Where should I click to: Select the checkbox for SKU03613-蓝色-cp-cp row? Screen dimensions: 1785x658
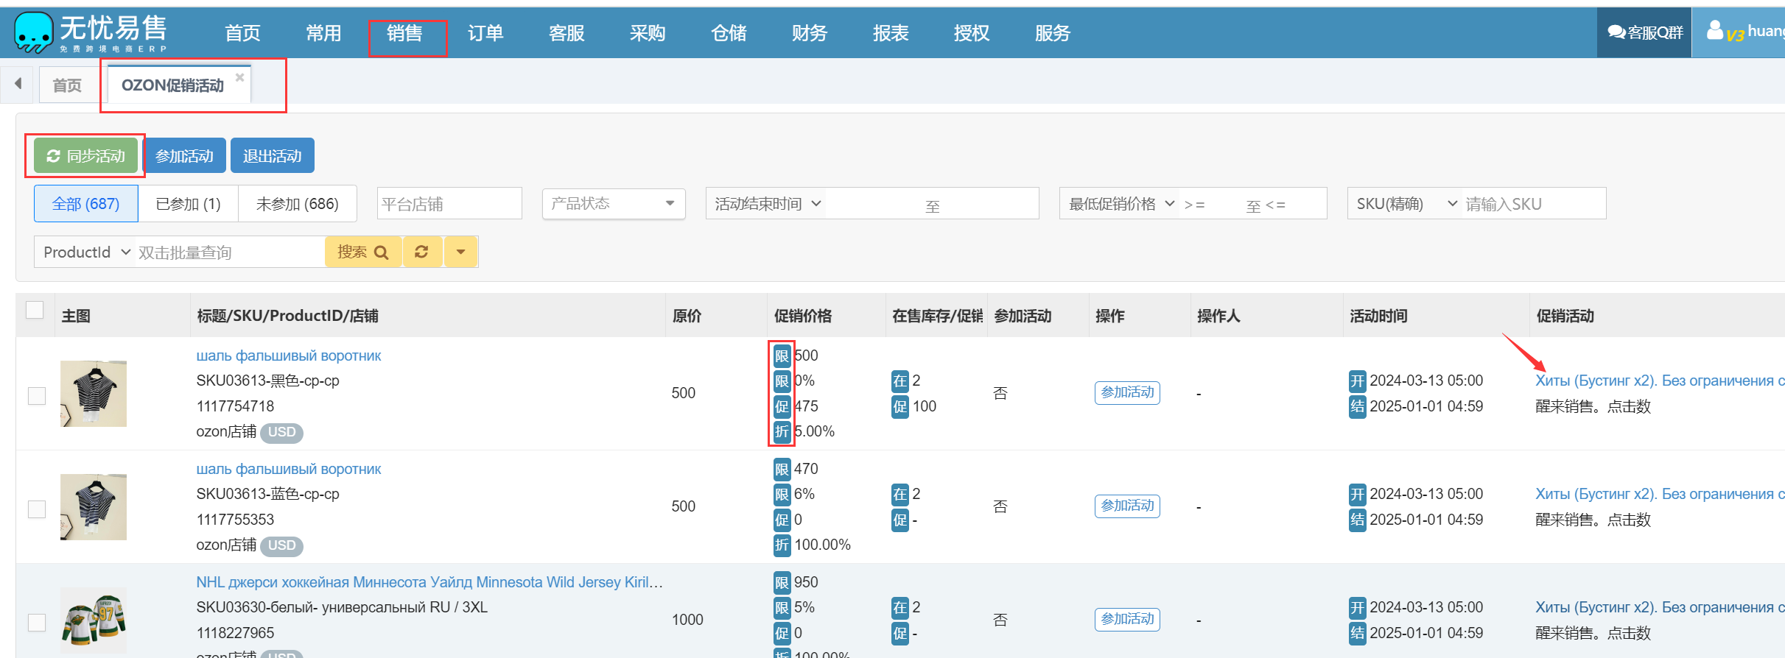(37, 509)
